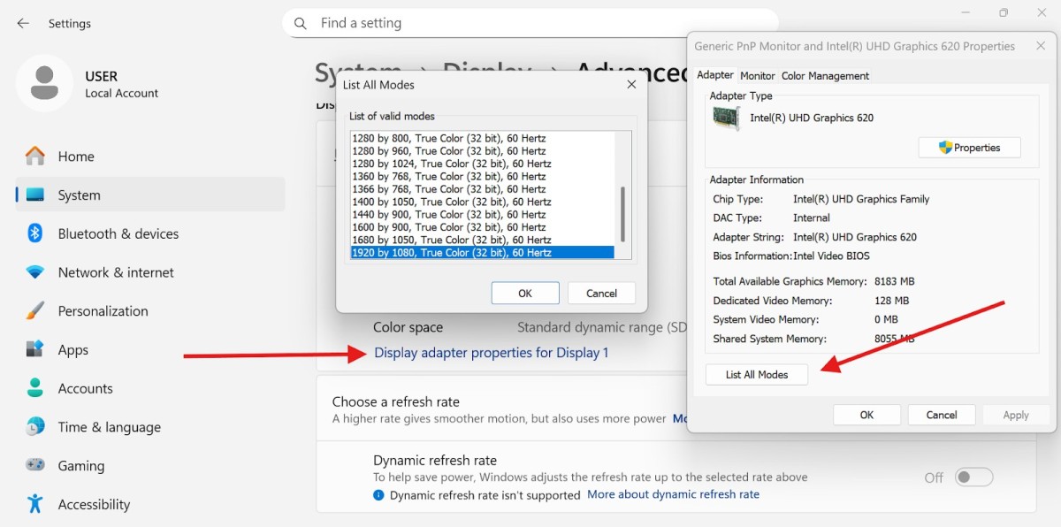Screen dimensions: 1061x527
Task: Click the Apps icon in the sidebar
Action: coord(34,349)
